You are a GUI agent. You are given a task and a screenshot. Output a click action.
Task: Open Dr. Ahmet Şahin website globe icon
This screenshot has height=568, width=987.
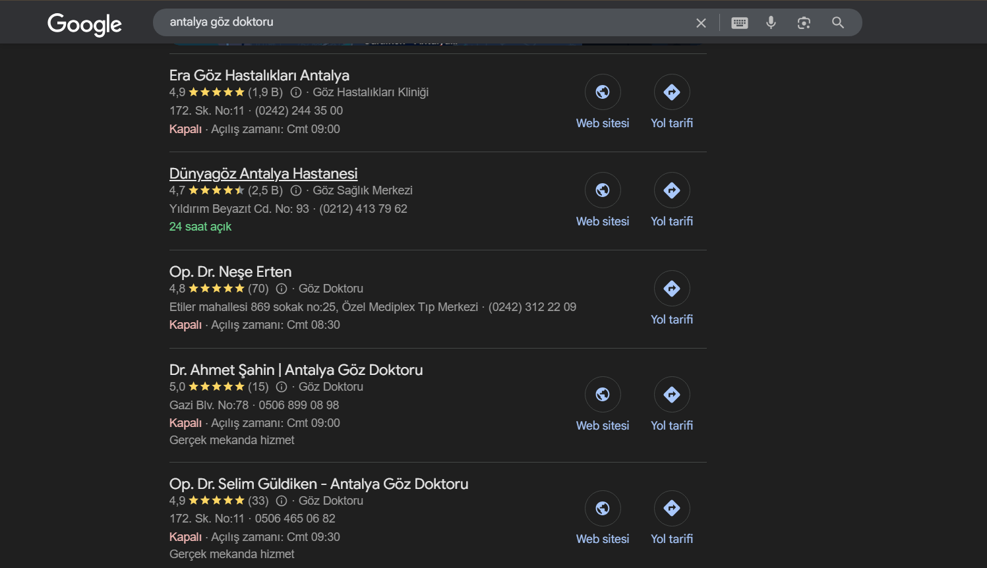coord(603,395)
